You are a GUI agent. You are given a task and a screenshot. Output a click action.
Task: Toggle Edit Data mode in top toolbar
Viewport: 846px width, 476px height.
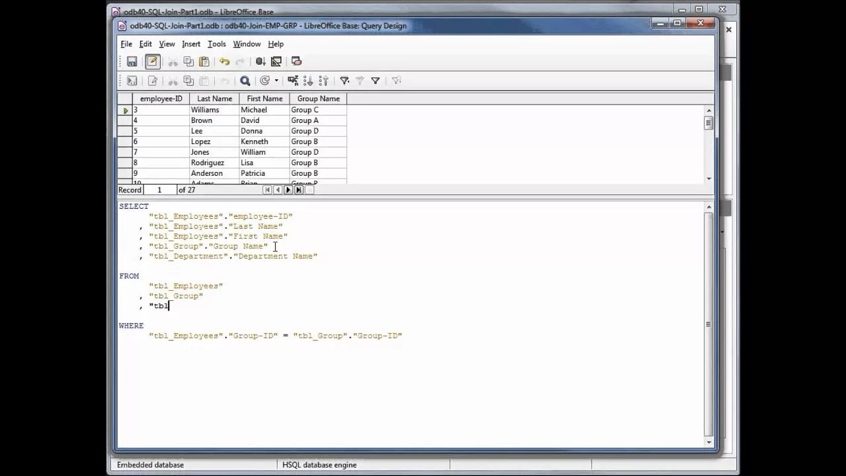pos(153,61)
